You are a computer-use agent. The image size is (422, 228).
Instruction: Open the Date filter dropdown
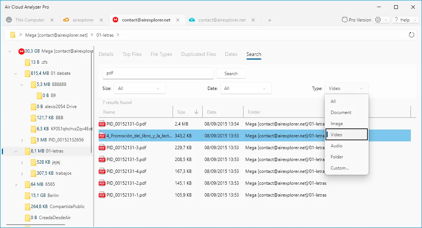point(245,88)
